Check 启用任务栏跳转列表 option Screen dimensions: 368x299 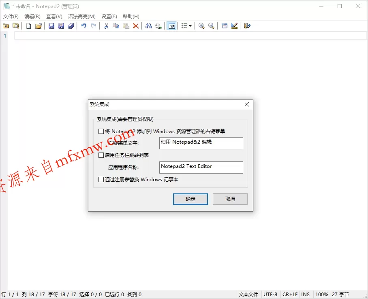coord(101,155)
